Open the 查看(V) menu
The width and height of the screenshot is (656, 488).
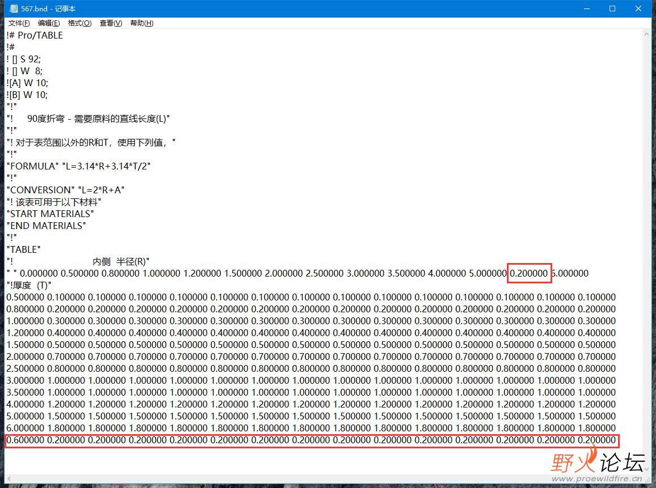(111, 23)
